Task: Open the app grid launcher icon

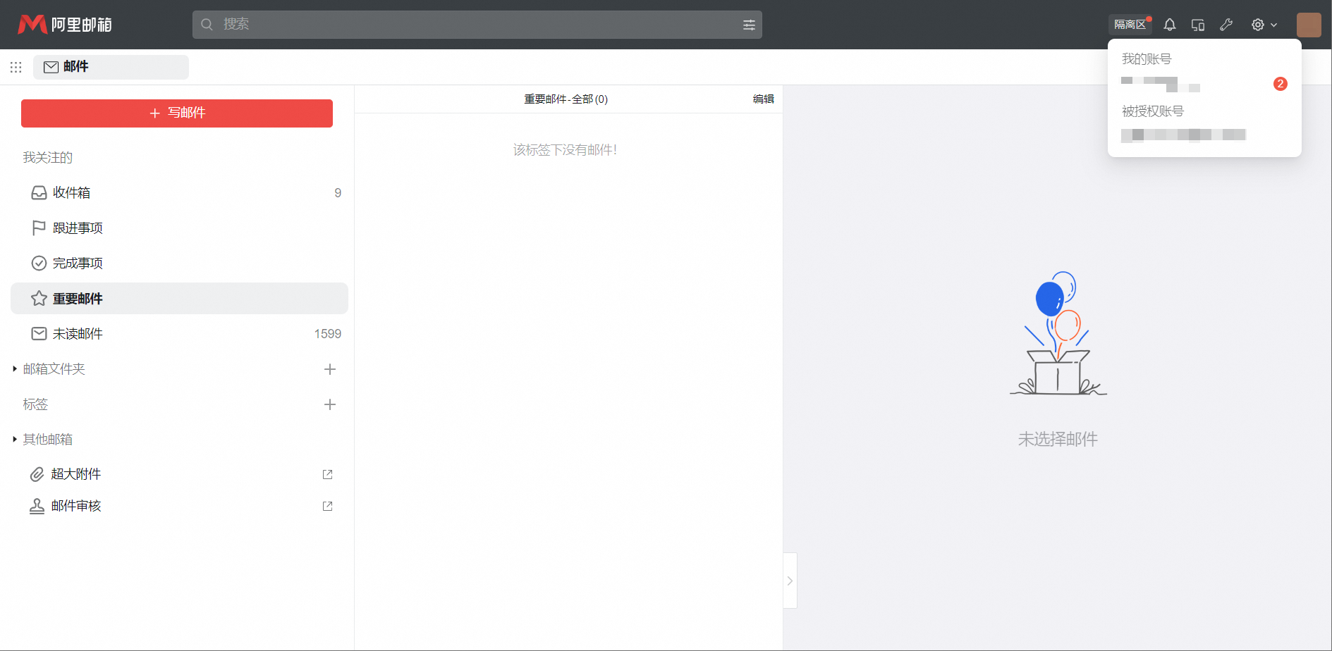Action: 16,67
